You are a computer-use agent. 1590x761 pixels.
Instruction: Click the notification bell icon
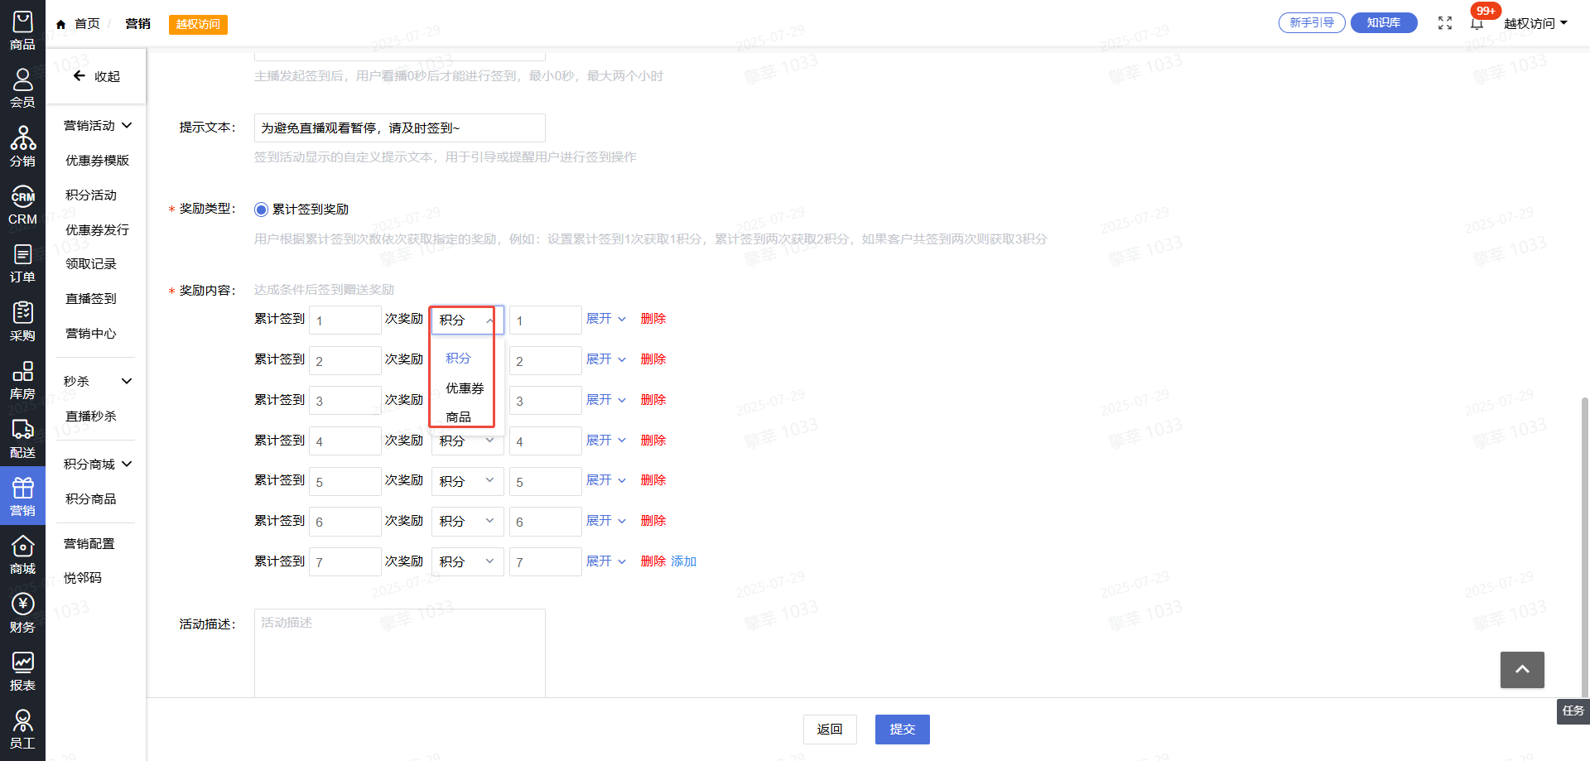click(1477, 23)
